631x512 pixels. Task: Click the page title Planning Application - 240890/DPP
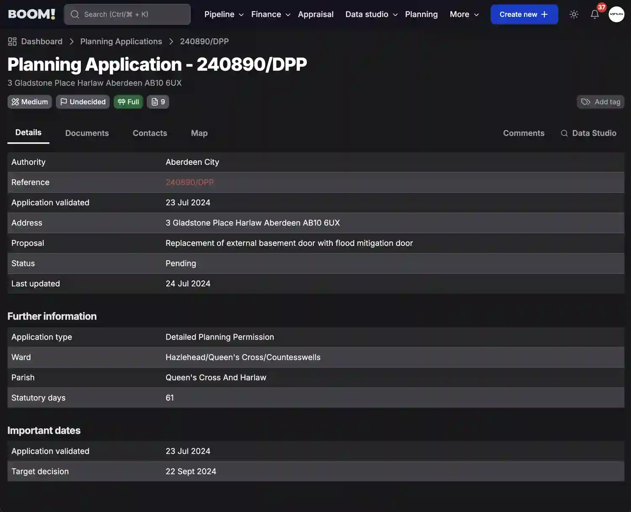pos(157,64)
